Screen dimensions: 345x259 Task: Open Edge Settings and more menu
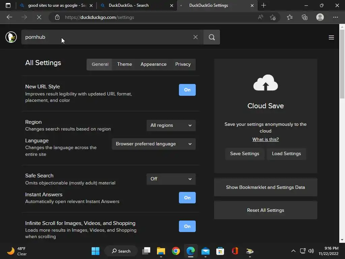[335, 17]
